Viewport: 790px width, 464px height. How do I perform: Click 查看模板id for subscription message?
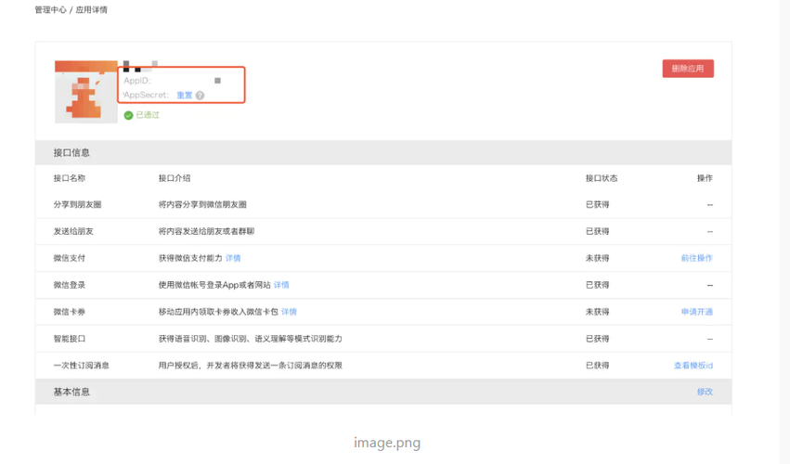693,366
